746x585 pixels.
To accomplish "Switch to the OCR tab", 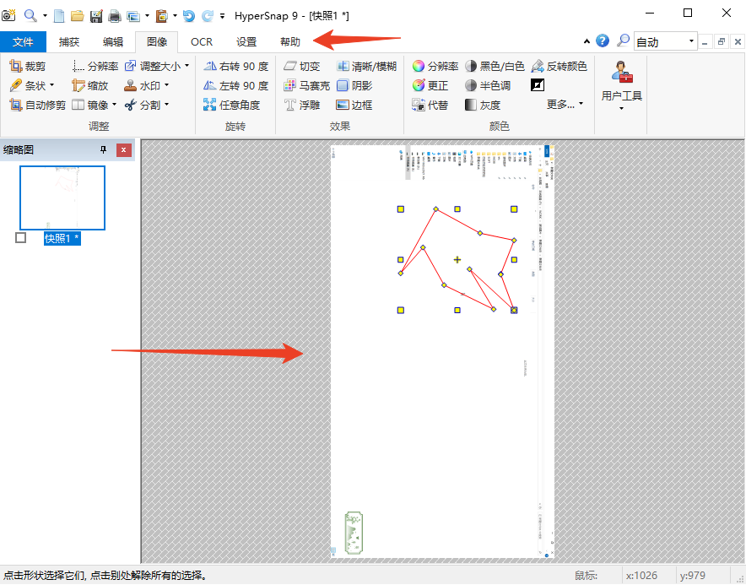I will pos(202,41).
